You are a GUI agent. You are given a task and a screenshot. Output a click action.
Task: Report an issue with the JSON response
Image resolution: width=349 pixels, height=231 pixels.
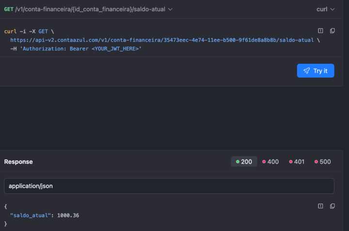[320, 206]
